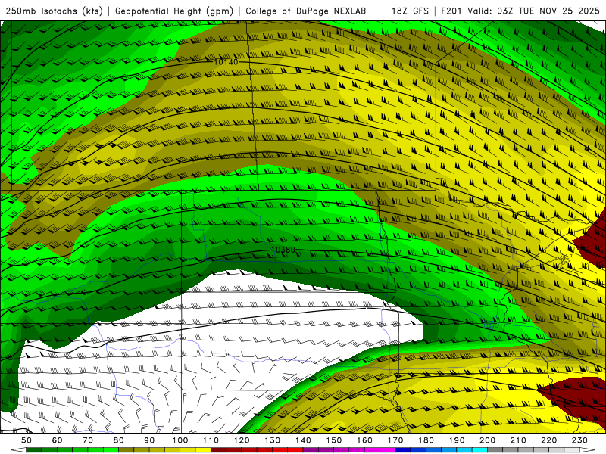The height and width of the screenshot is (454, 606).
Task: Click the 110 value on the legend
Action: click(211, 440)
